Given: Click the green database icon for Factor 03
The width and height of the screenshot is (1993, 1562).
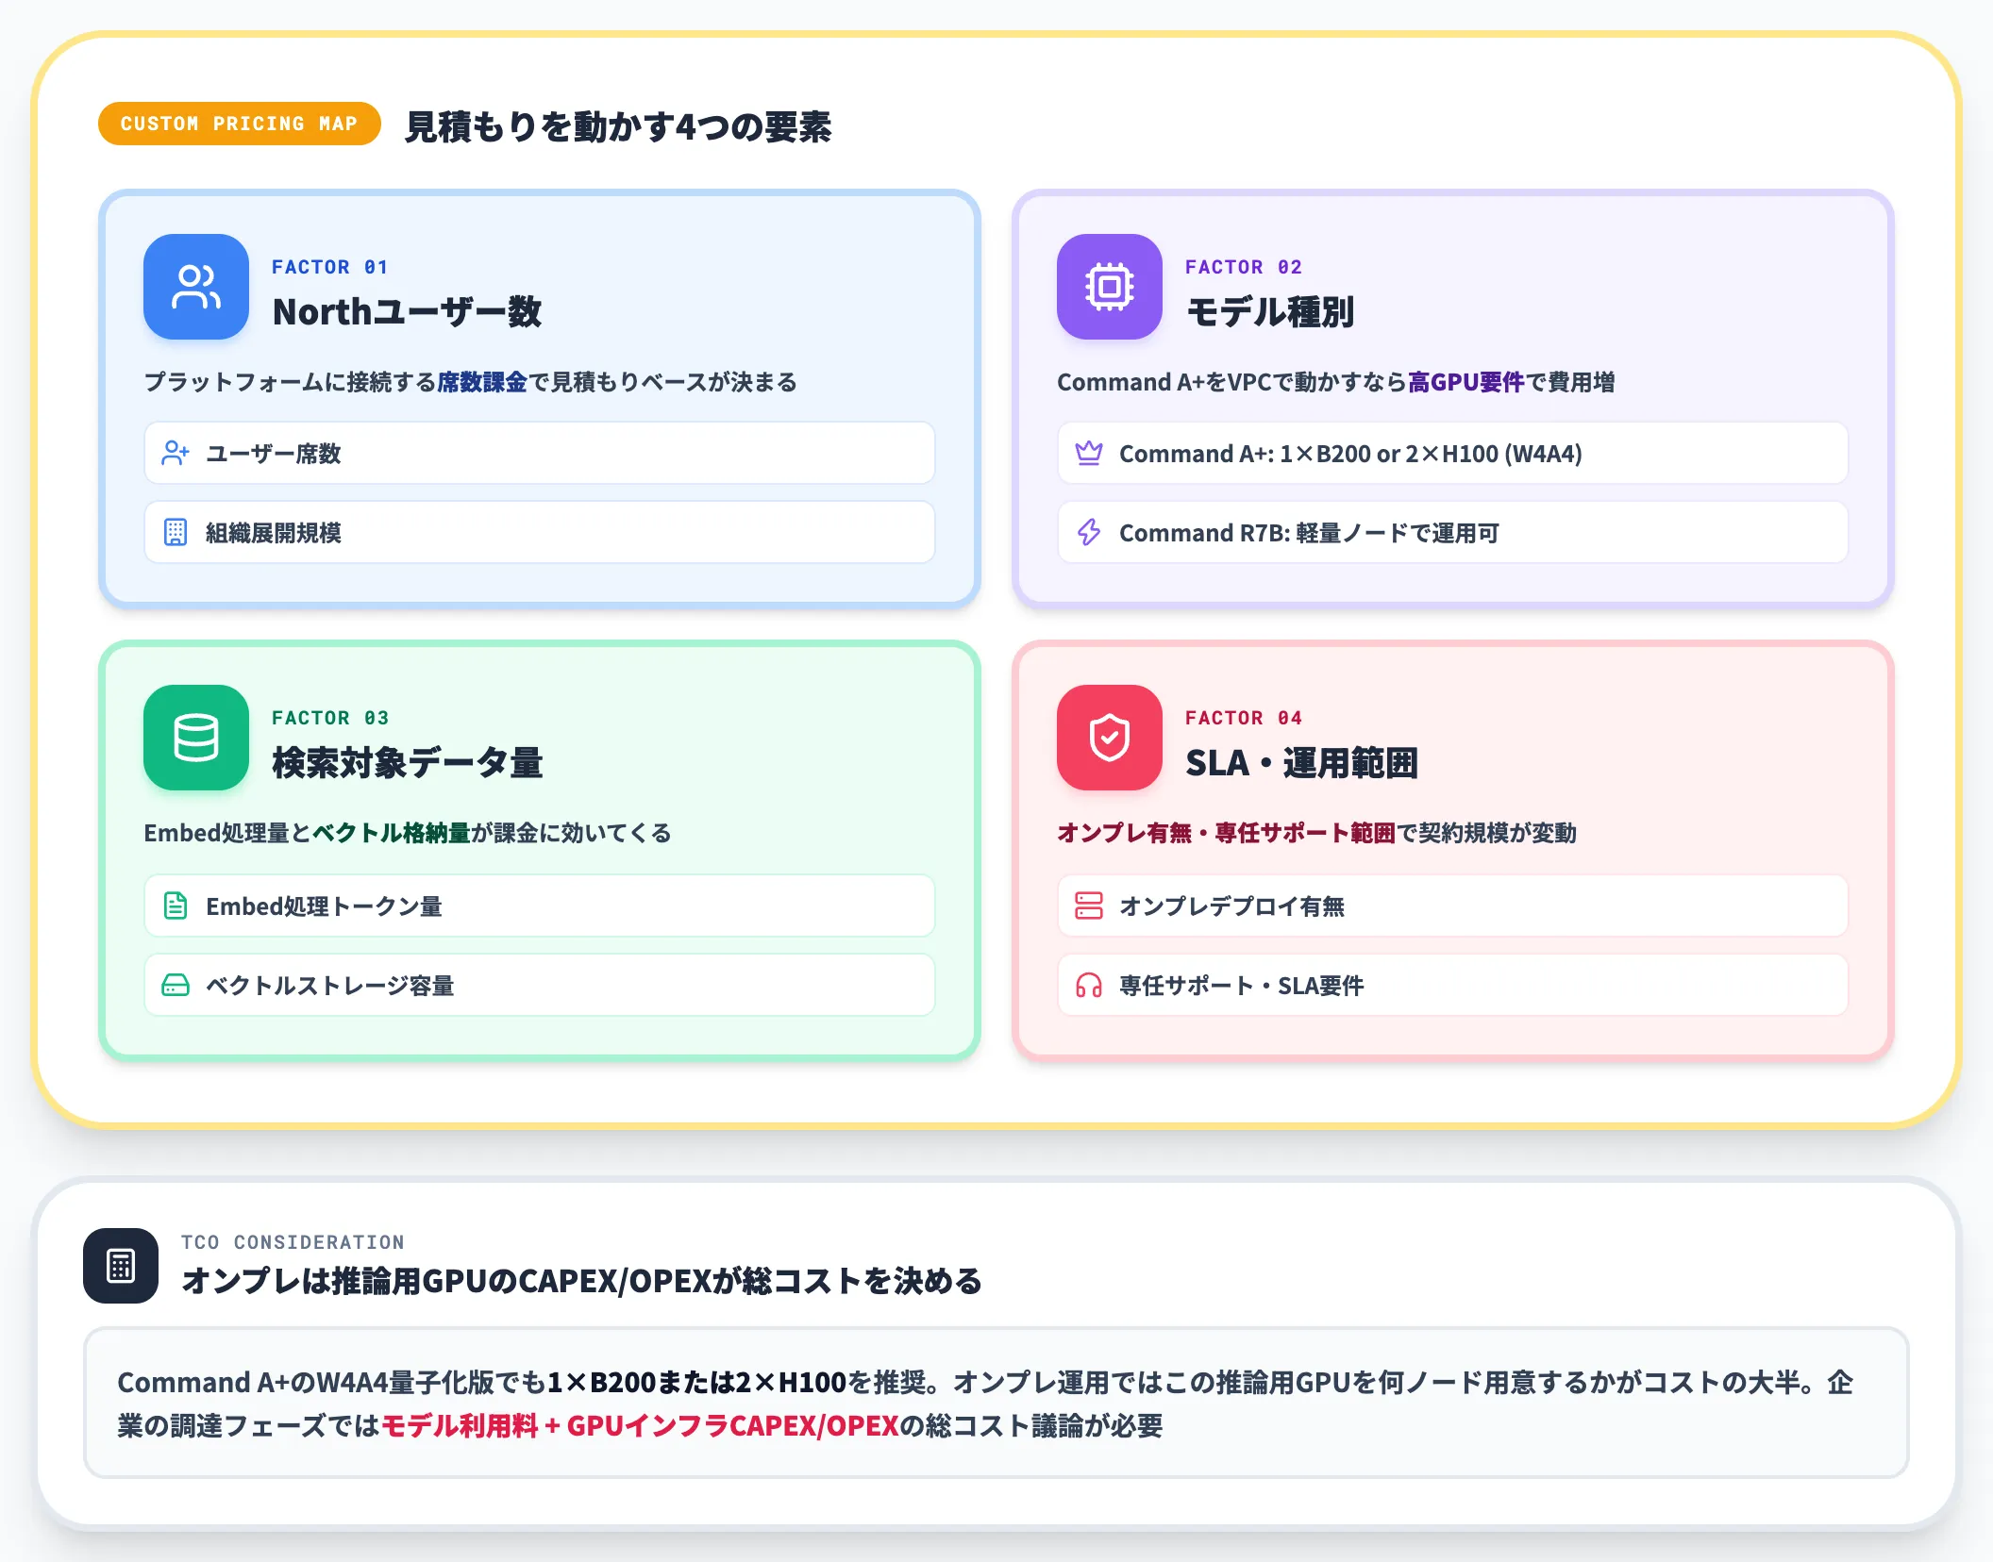Looking at the screenshot, I should [x=196, y=738].
